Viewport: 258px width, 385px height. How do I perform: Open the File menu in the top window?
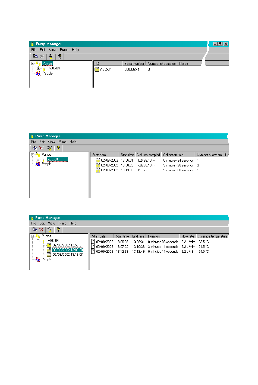[34, 50]
